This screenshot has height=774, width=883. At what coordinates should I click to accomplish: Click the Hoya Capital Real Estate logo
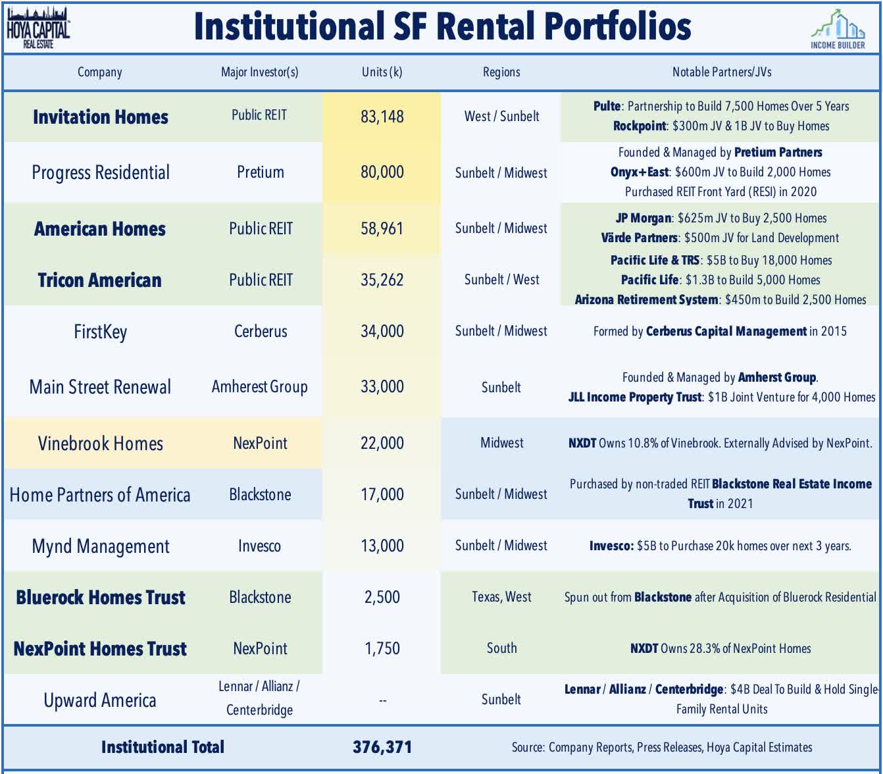[x=37, y=28]
